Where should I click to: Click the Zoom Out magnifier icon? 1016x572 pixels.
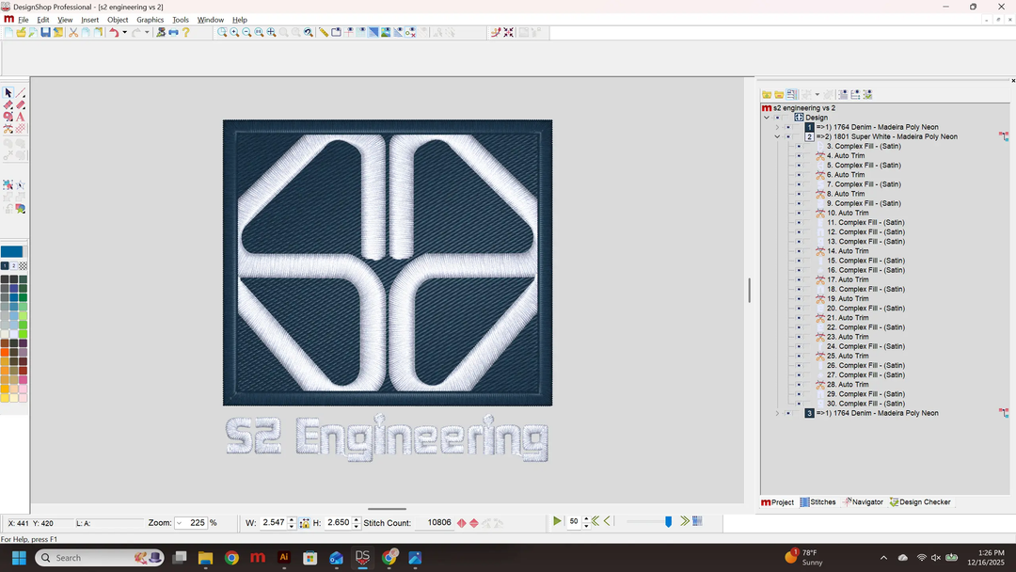[x=246, y=32]
